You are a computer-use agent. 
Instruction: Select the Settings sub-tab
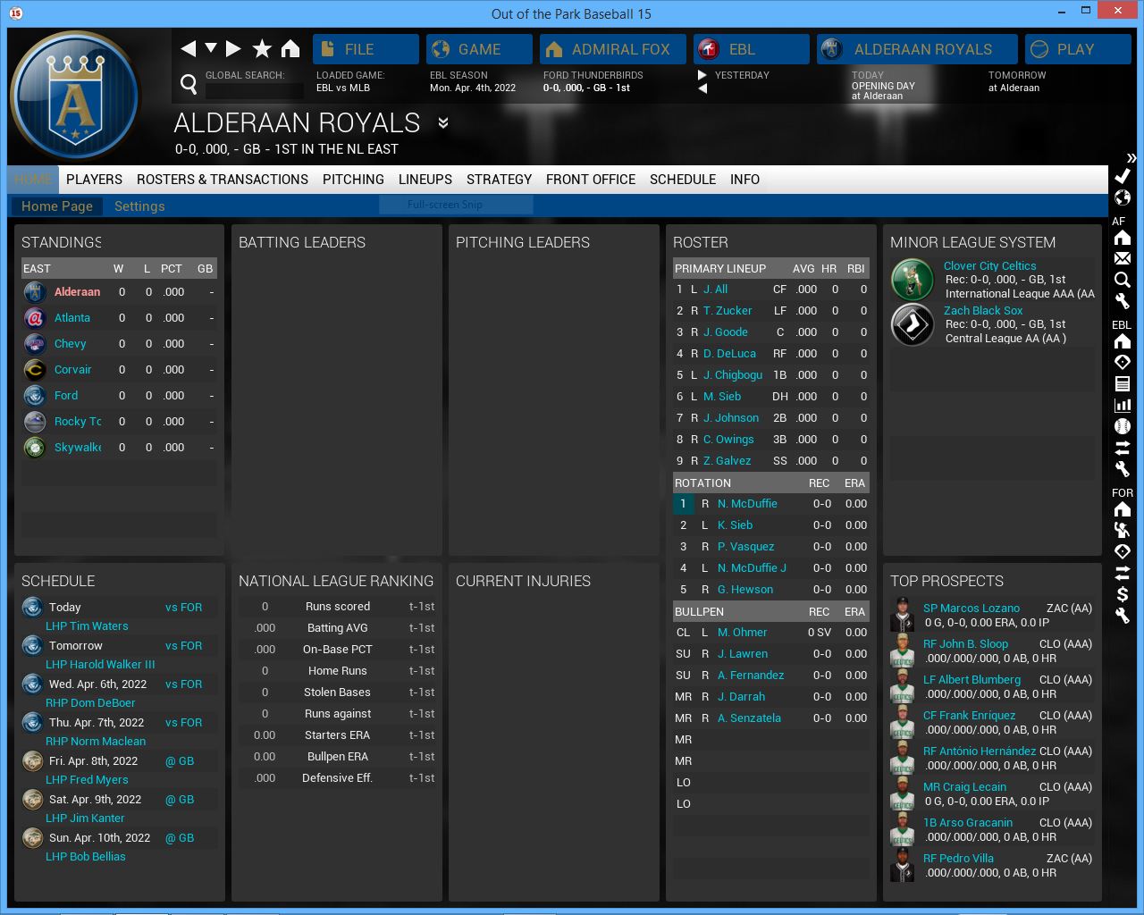point(139,206)
